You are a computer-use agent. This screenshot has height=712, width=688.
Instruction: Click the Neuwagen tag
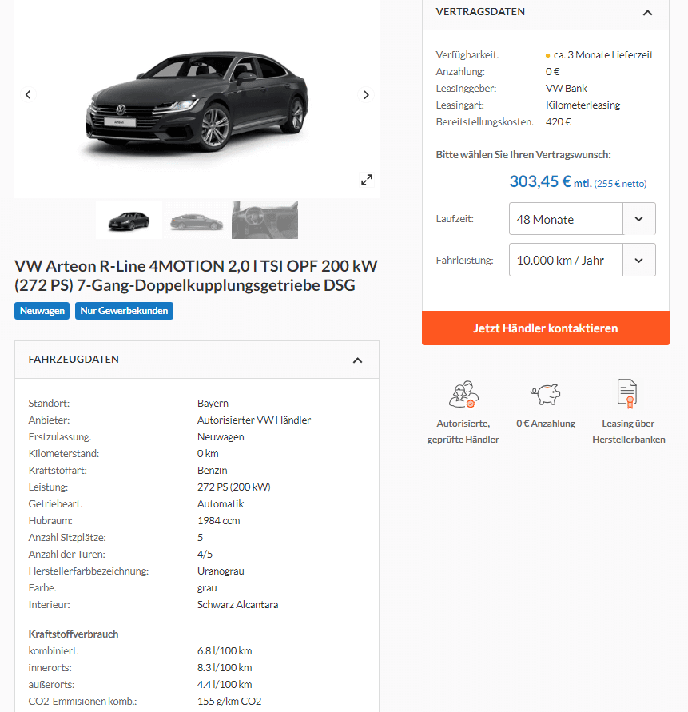(42, 311)
